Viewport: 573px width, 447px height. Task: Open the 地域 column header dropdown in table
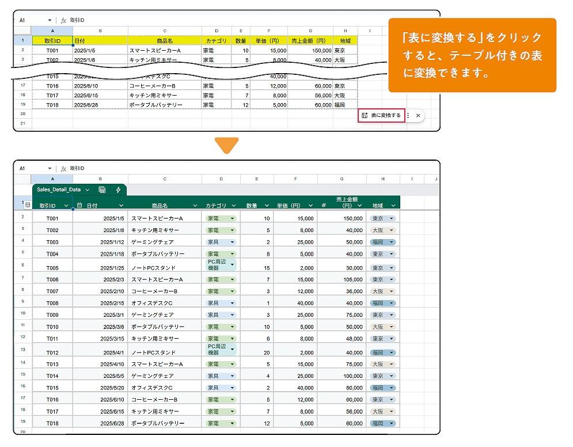pos(393,206)
